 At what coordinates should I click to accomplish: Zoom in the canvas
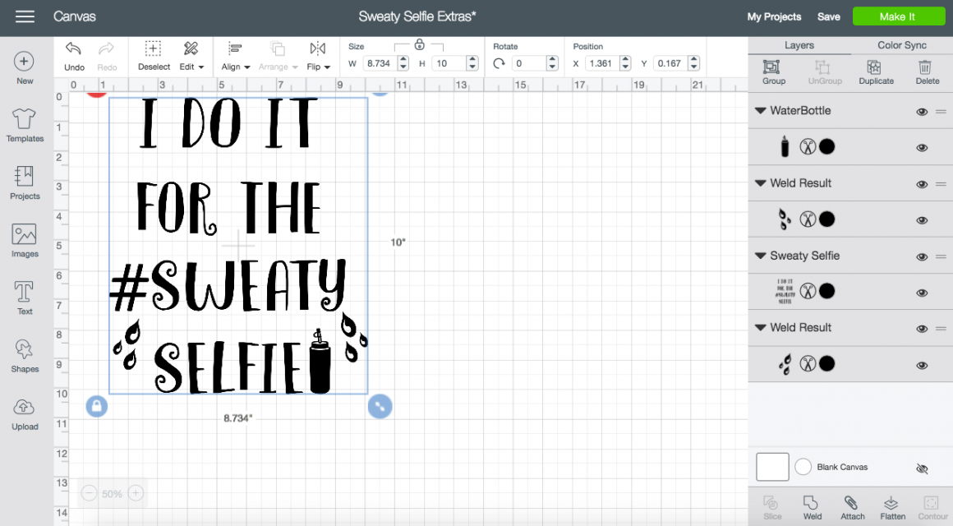coord(136,493)
